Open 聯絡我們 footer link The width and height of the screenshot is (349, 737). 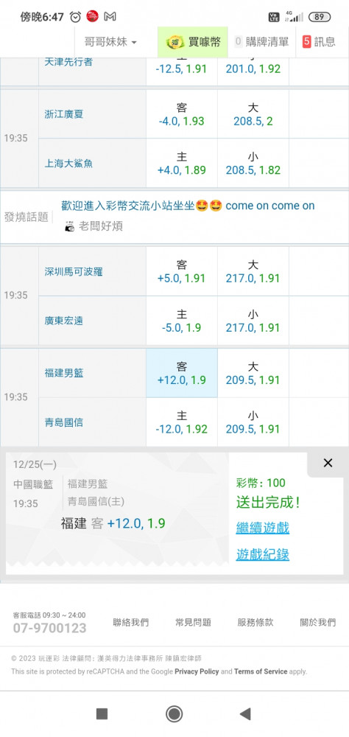(130, 622)
